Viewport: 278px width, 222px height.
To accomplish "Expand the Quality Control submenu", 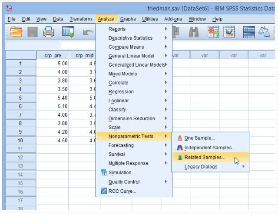I will coord(134,182).
